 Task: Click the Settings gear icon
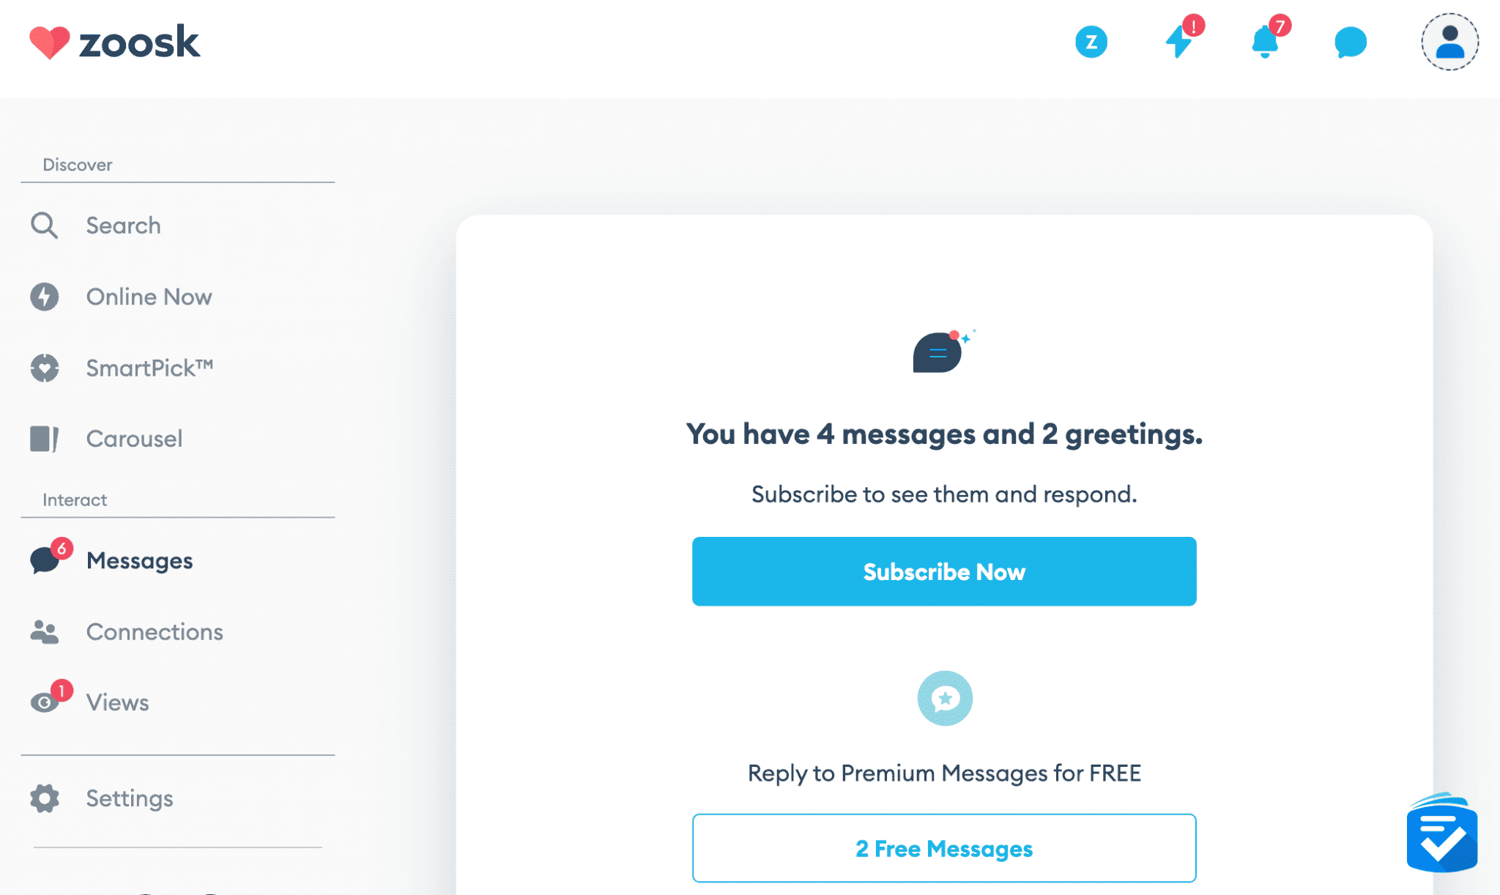point(45,798)
